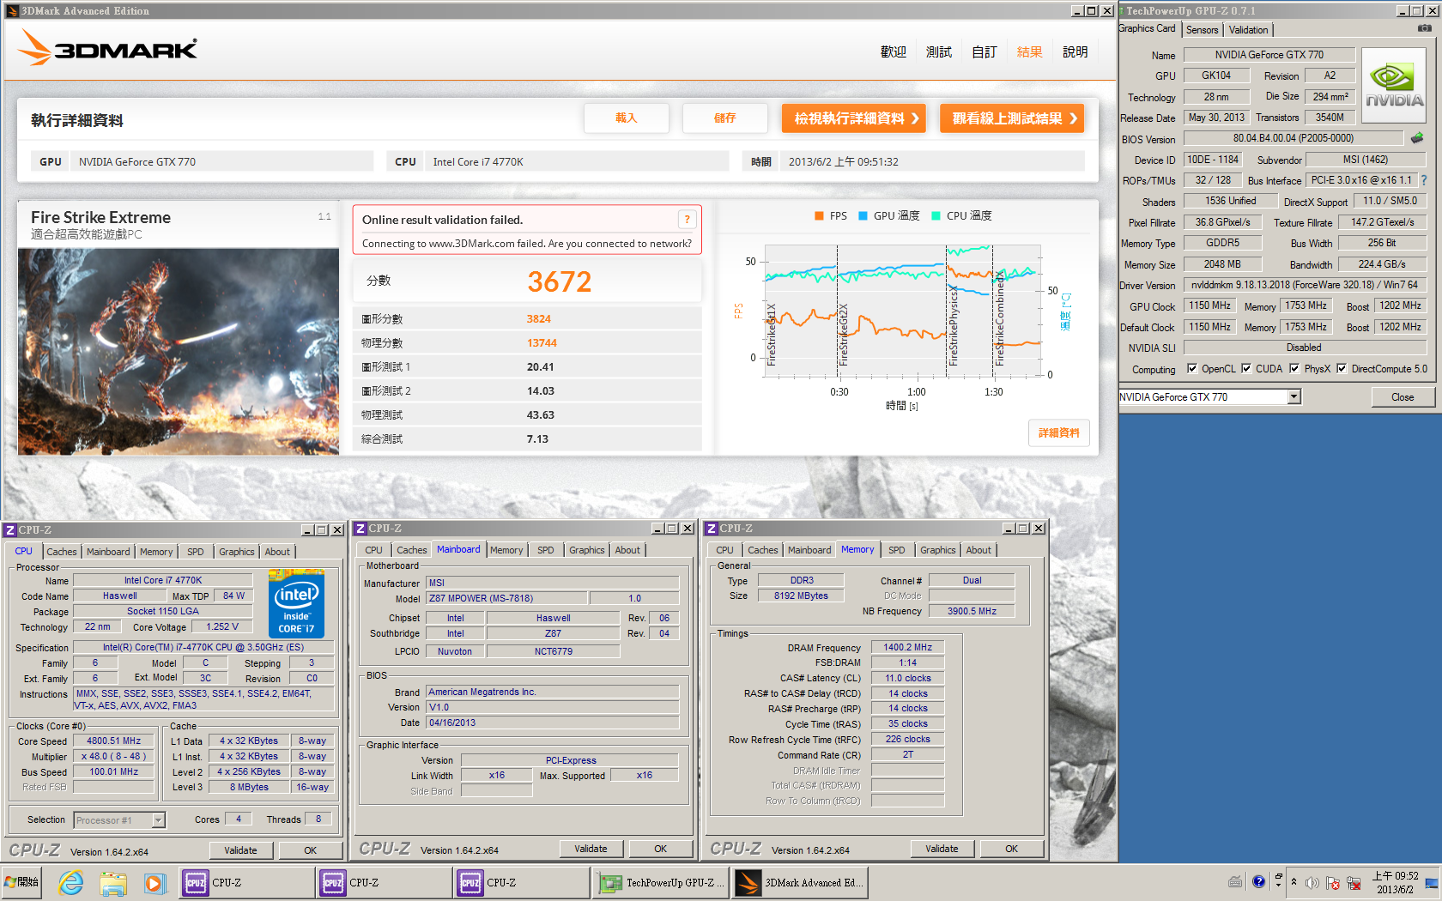Click the green CPU 溫度 legend swatch
Viewport: 1442px width, 901px height.
(x=936, y=216)
